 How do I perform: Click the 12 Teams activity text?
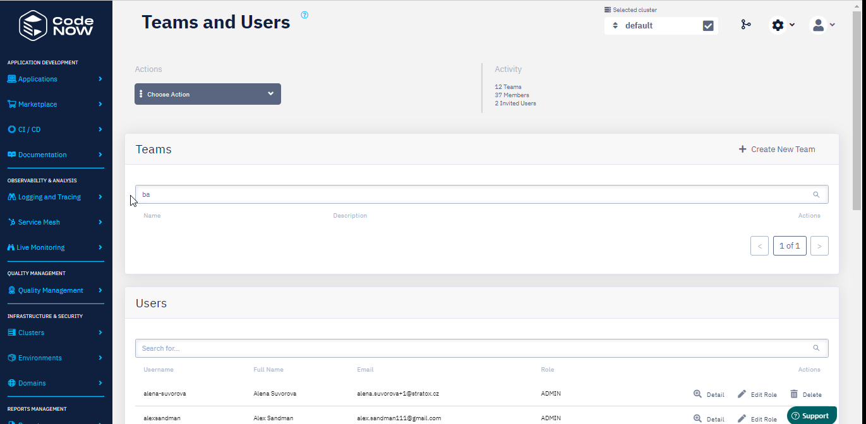pos(508,87)
